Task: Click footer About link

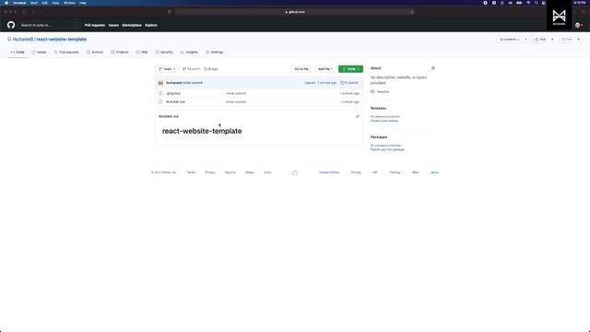Action: [x=434, y=172]
